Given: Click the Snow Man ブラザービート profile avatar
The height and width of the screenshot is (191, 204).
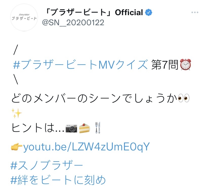Looking at the screenshot, I should point(24,17).
